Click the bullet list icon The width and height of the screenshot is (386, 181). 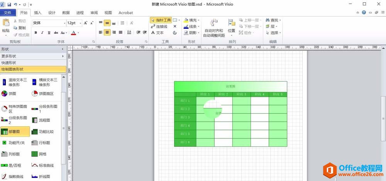click(122, 23)
